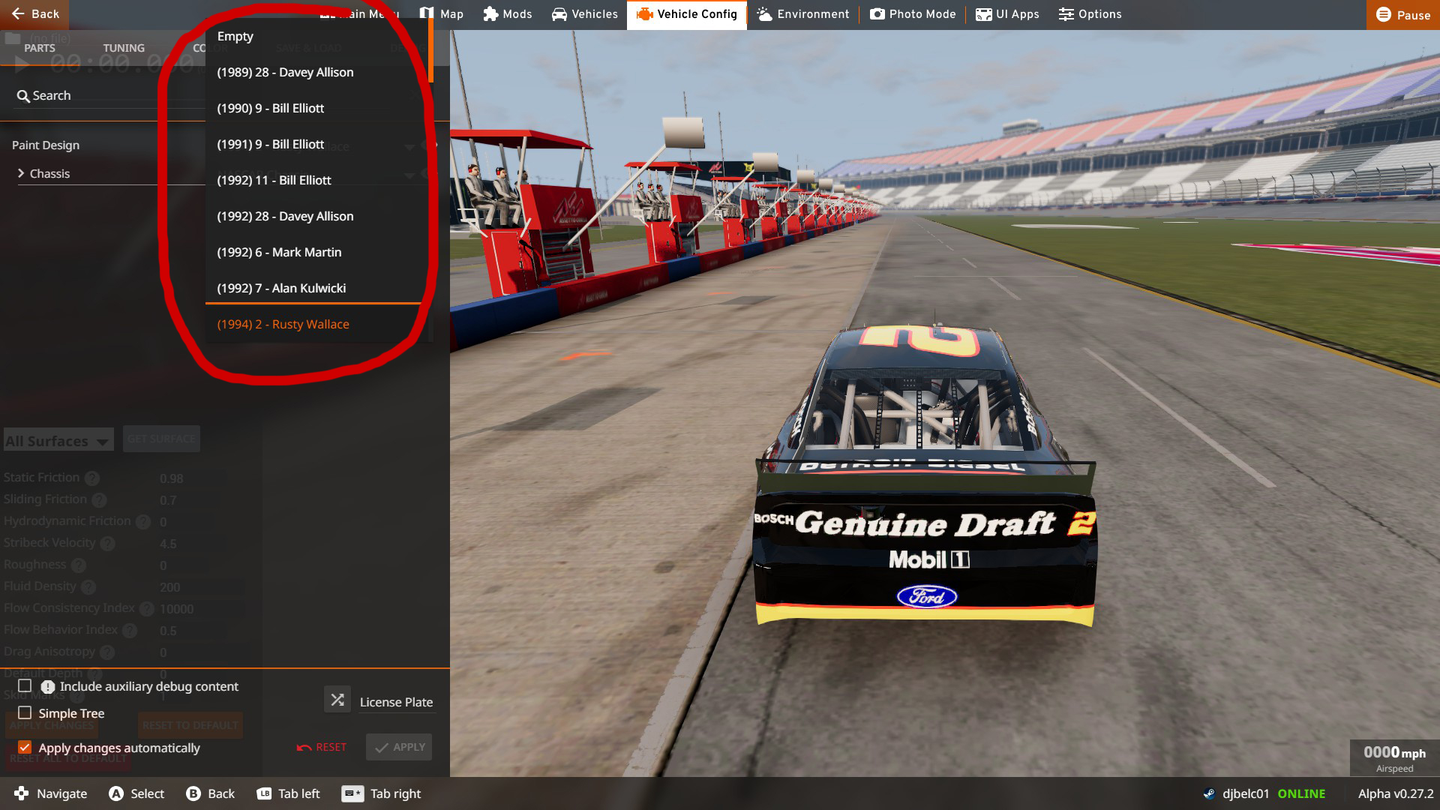Viewport: 1440px width, 810px height.
Task: Click the Pause menu hamburger icon
Action: (1384, 14)
